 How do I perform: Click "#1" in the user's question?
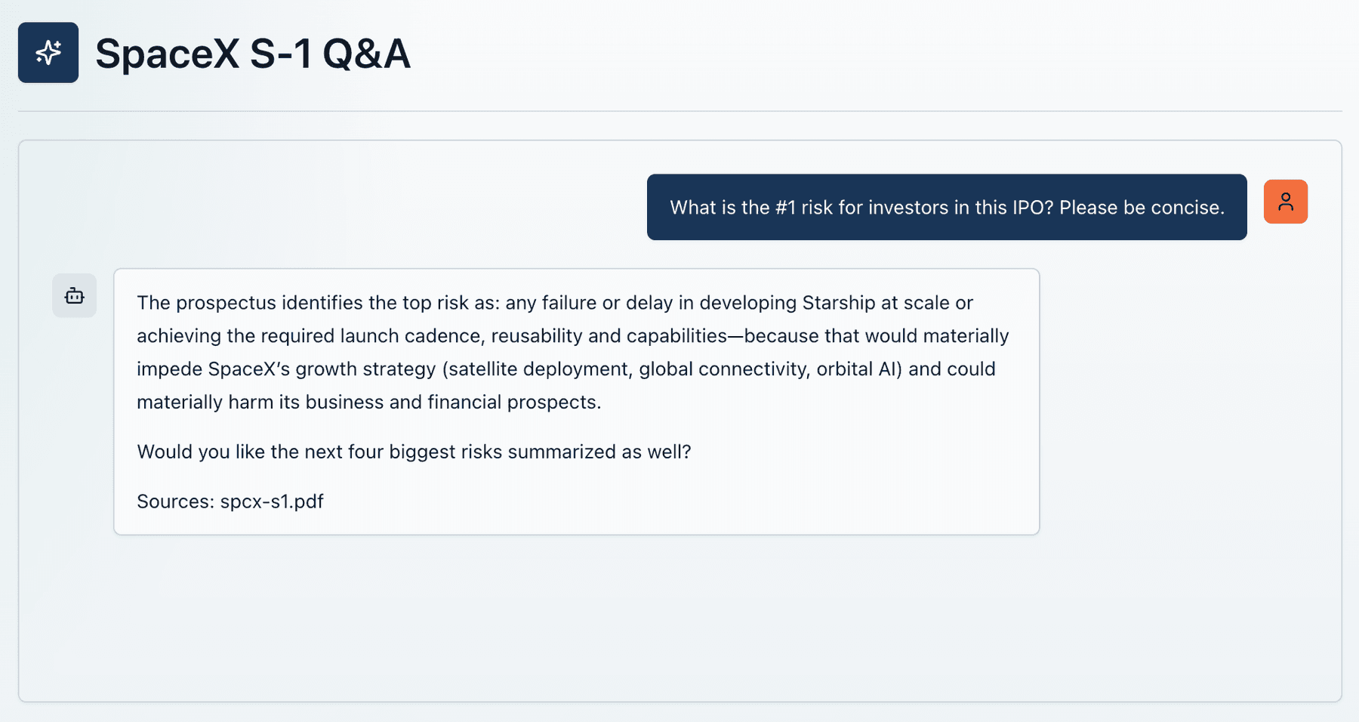[x=785, y=208]
